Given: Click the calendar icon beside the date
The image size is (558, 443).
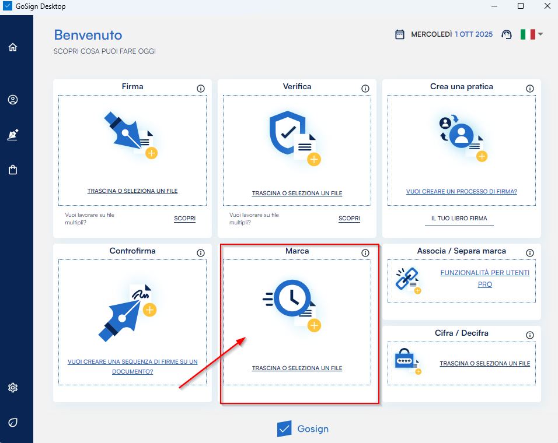Looking at the screenshot, I should (x=400, y=34).
